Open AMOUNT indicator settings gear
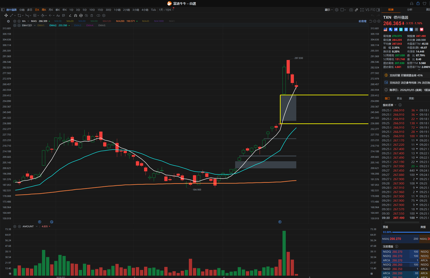The height and width of the screenshot is (278, 430). pos(15,226)
